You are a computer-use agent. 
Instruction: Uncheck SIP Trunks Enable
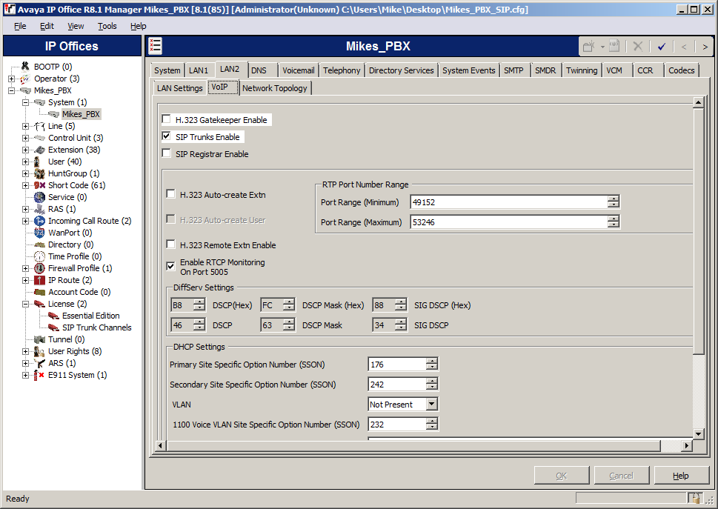166,136
